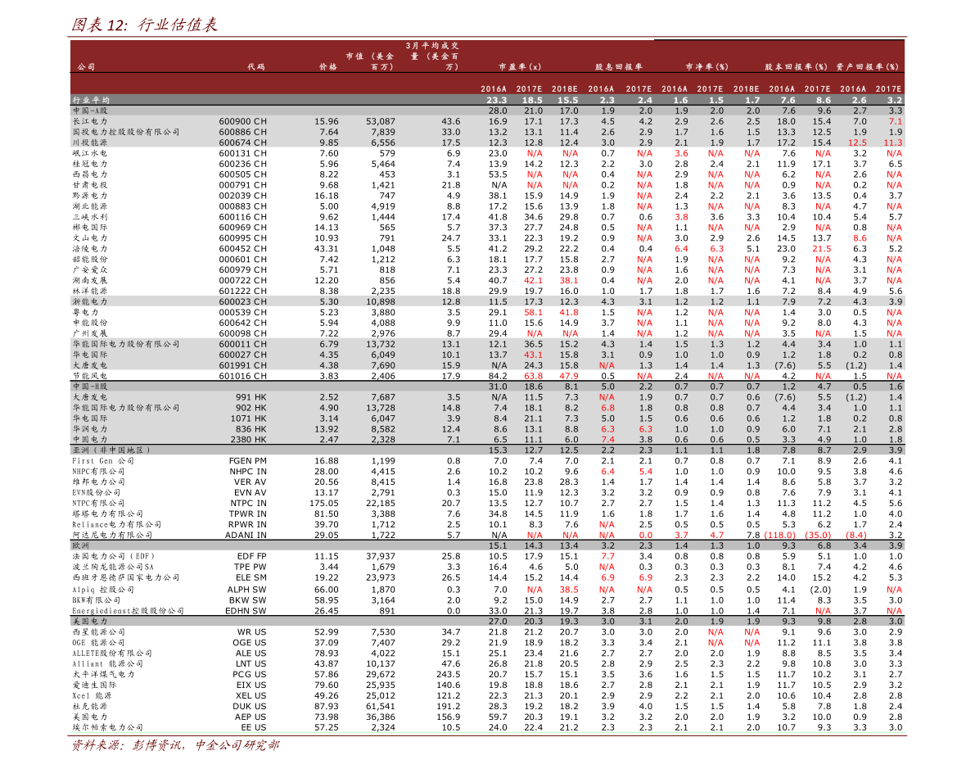Select company name "文山电力"

tap(90, 237)
